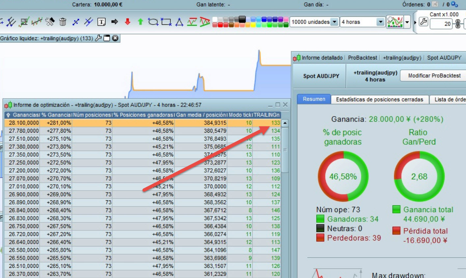Select the segment line tool
Screen dimensions: 466x278
tap(76, 22)
